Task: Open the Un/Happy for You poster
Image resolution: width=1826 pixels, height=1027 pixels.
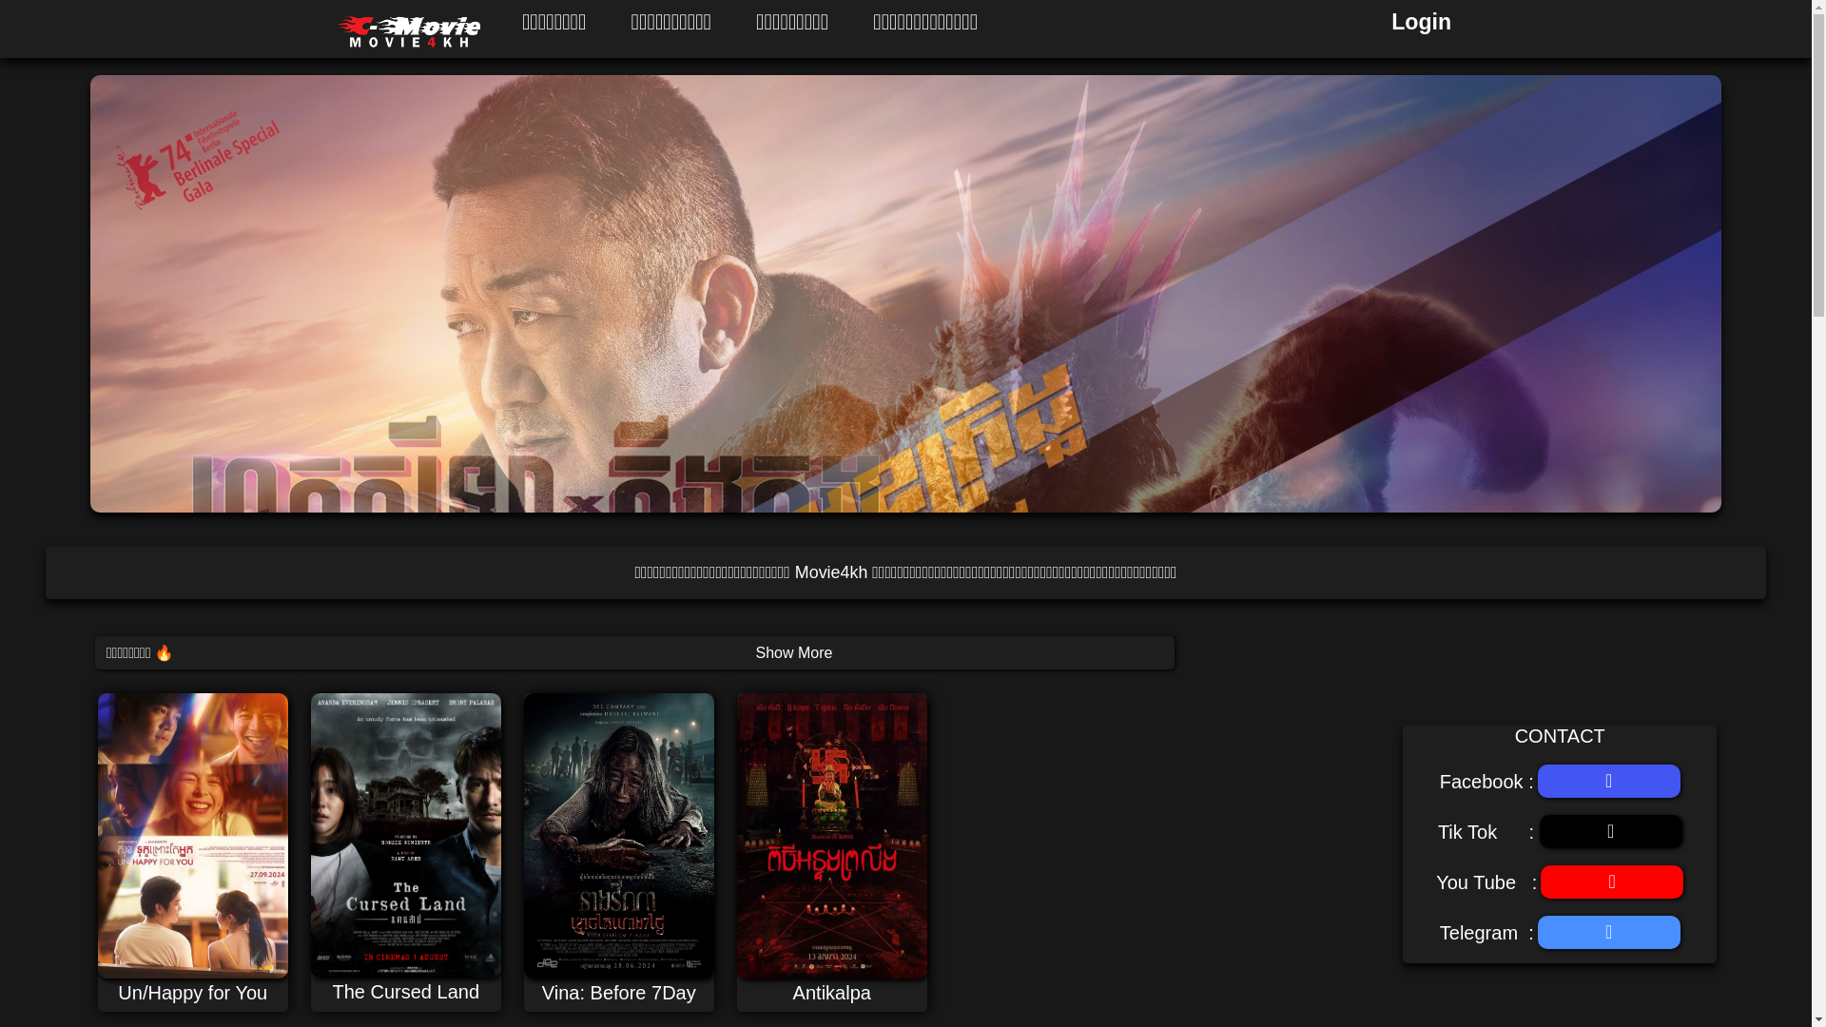Action: pyautogui.click(x=193, y=836)
